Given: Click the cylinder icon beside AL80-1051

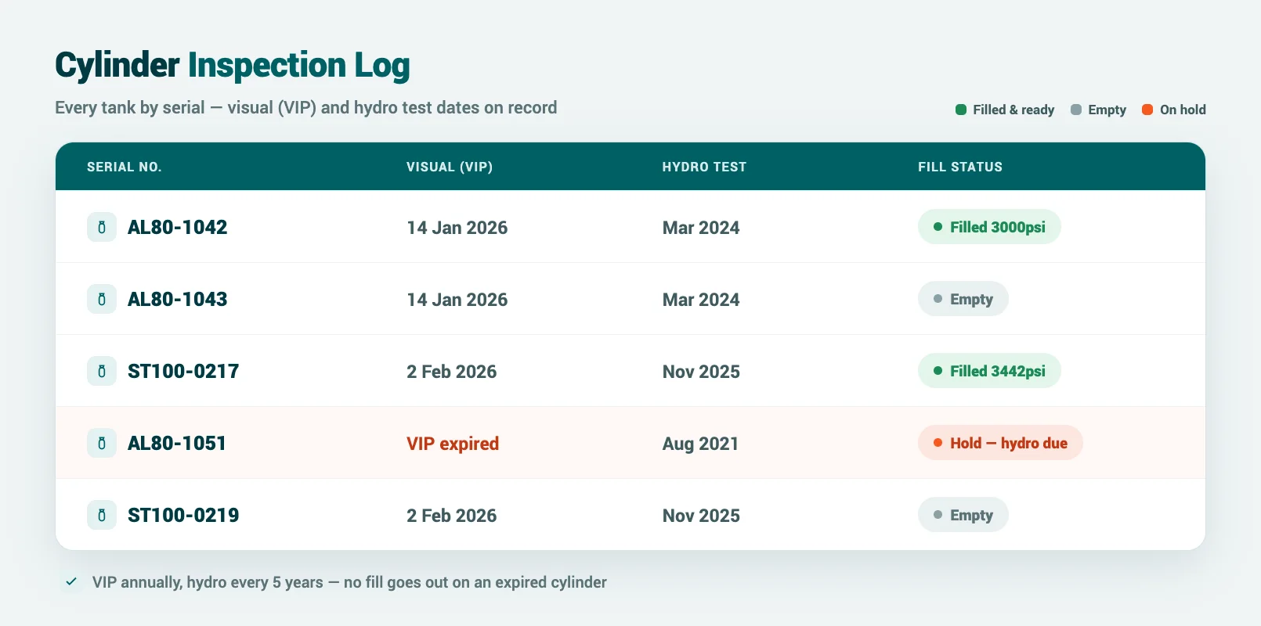Looking at the screenshot, I should coord(102,443).
